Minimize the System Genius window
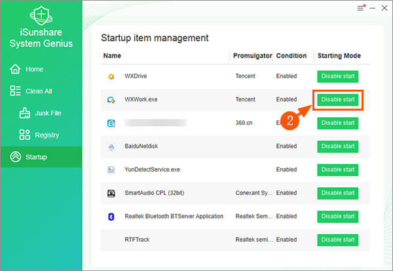 click(372, 8)
